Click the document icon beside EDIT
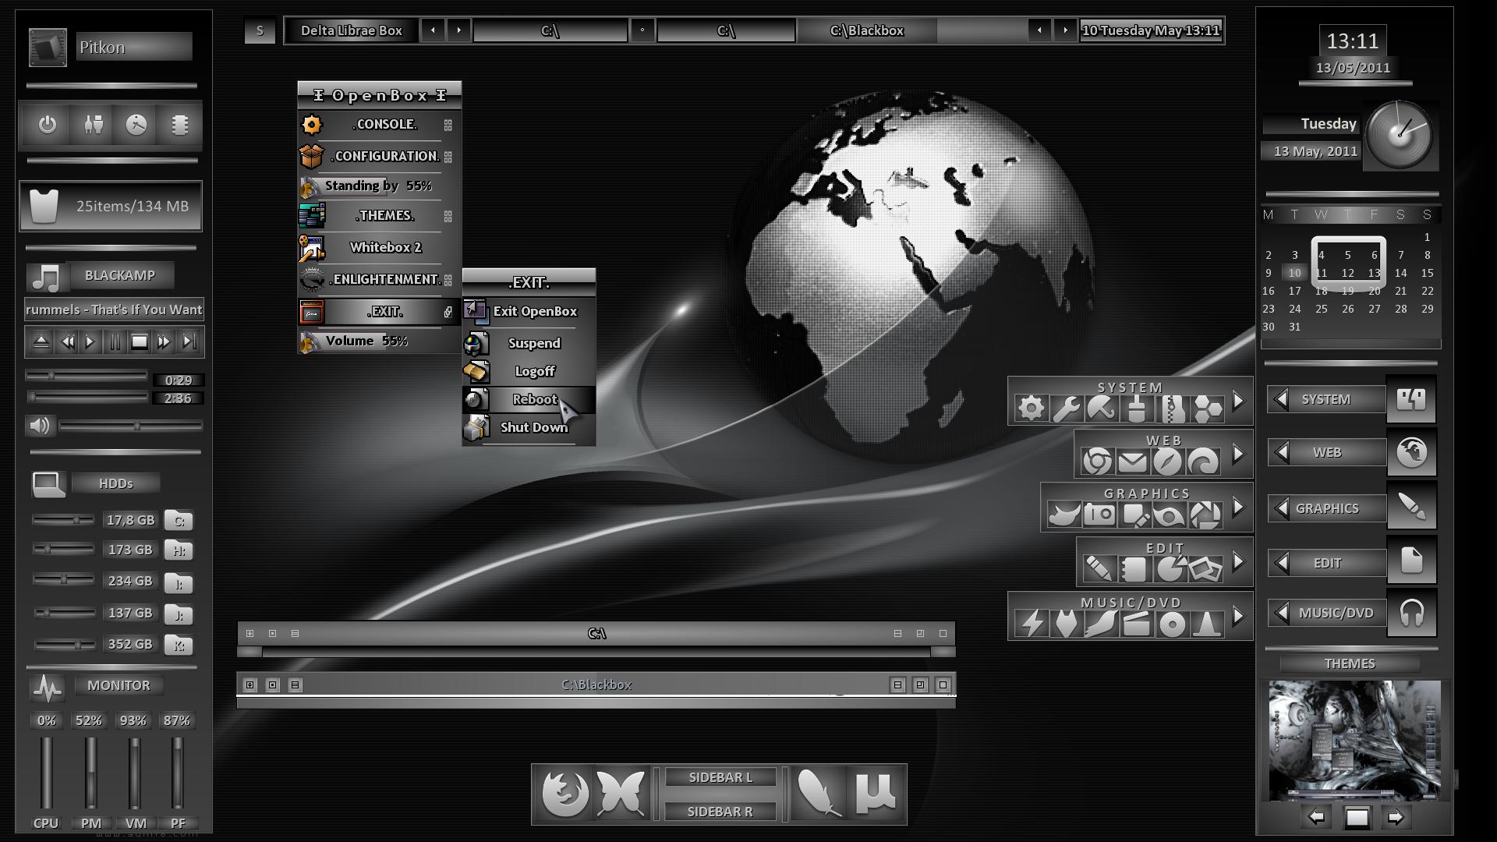The height and width of the screenshot is (842, 1497). 1411,560
